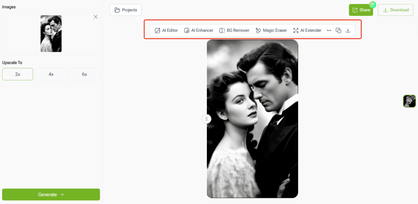Select 2x upscale option
The image size is (418, 204).
(18, 74)
